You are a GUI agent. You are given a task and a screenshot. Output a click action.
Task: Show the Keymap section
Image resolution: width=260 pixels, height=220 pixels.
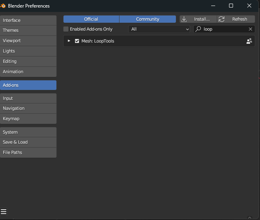coord(28,119)
